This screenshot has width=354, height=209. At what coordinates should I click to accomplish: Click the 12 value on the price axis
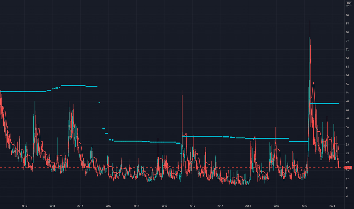[347, 179]
